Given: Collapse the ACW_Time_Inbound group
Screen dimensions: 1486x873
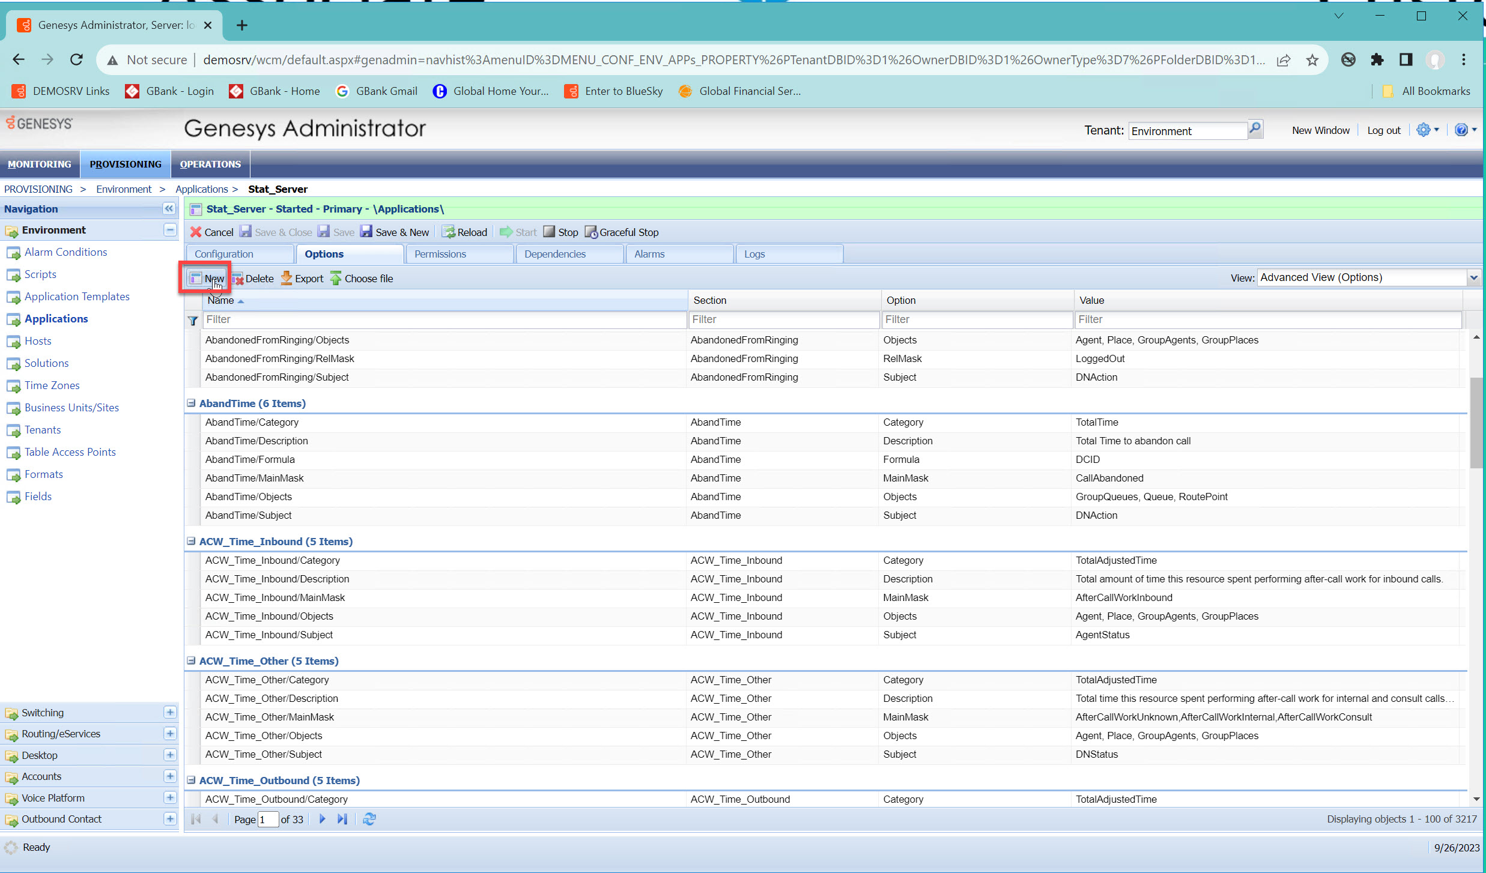Looking at the screenshot, I should [191, 541].
